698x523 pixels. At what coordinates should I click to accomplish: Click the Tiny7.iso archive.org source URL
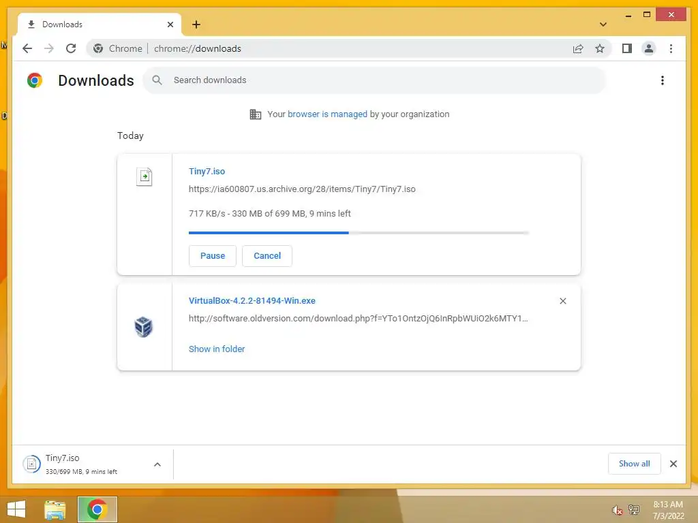pos(302,189)
